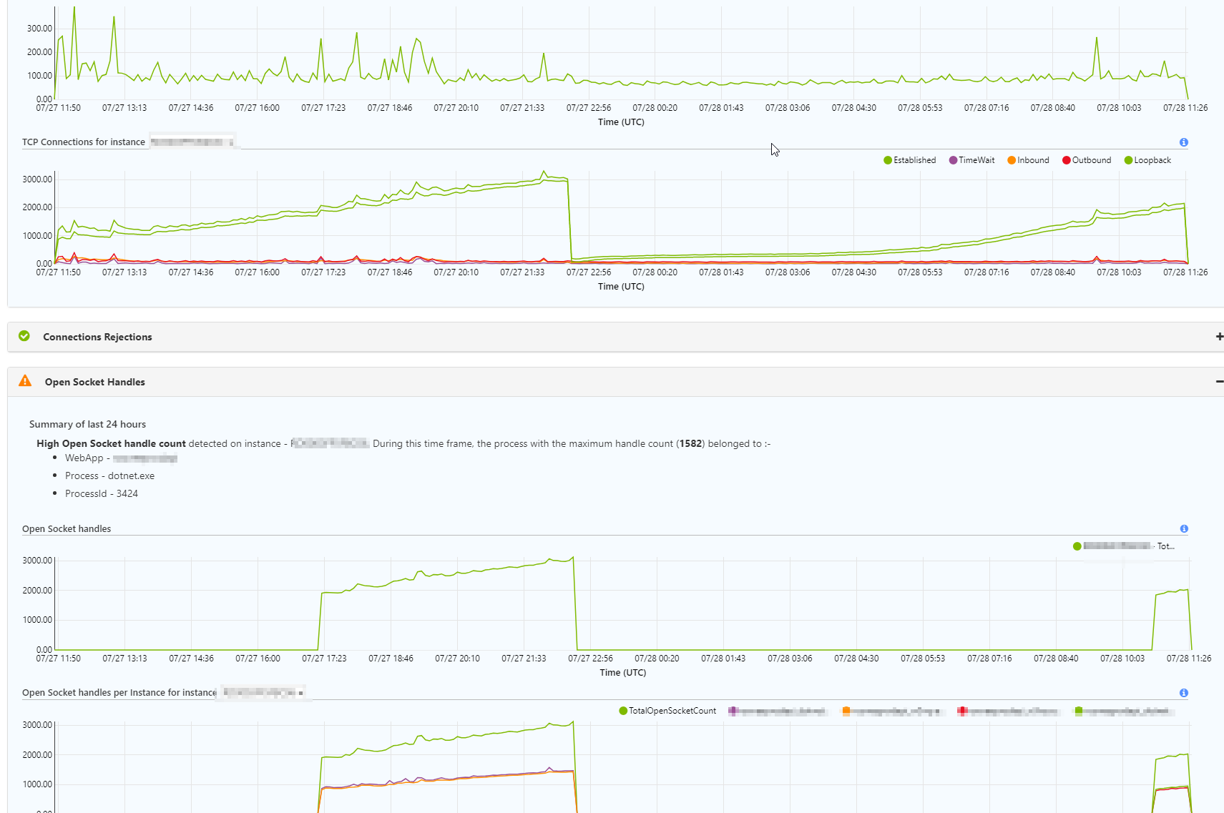Viewport: 1224px width, 813px height.
Task: Expand the truncated legend entry ending in Tot...
Action: tap(1165, 546)
